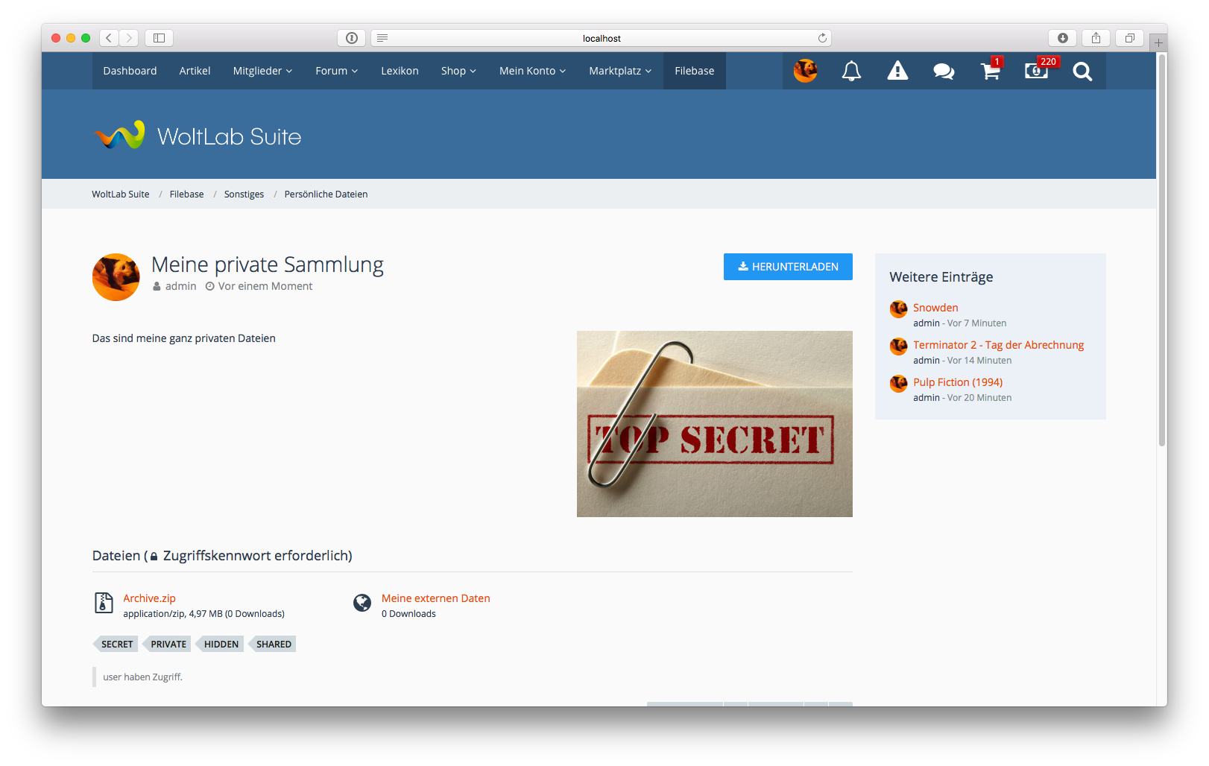Open the notifications bell icon
This screenshot has width=1209, height=766.
point(851,71)
